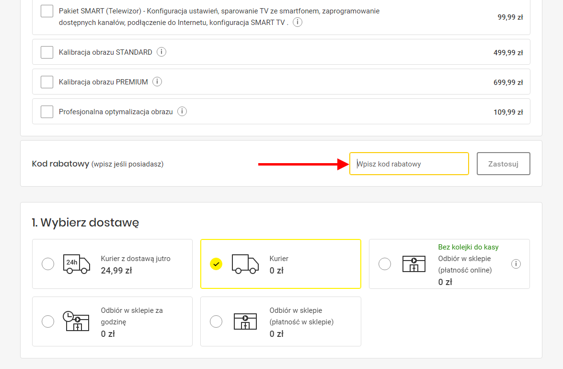Choose Kurier z dostawą jutro radio button
The image size is (563, 369).
point(48,264)
